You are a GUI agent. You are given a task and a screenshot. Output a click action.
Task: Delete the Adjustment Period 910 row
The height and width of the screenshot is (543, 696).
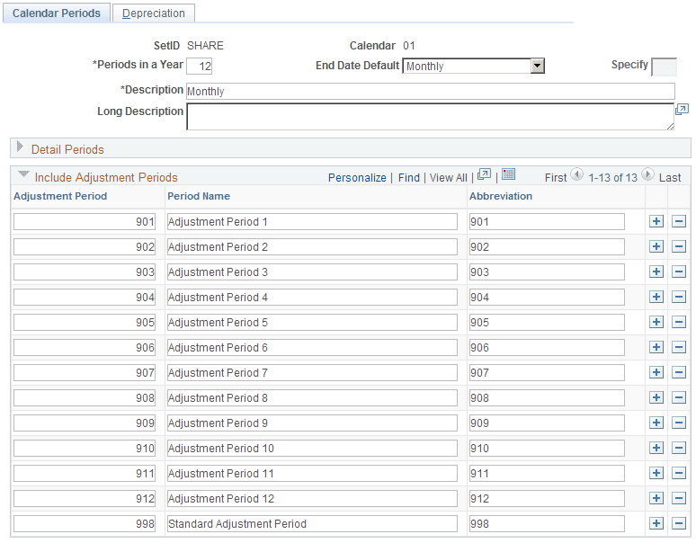(x=679, y=448)
